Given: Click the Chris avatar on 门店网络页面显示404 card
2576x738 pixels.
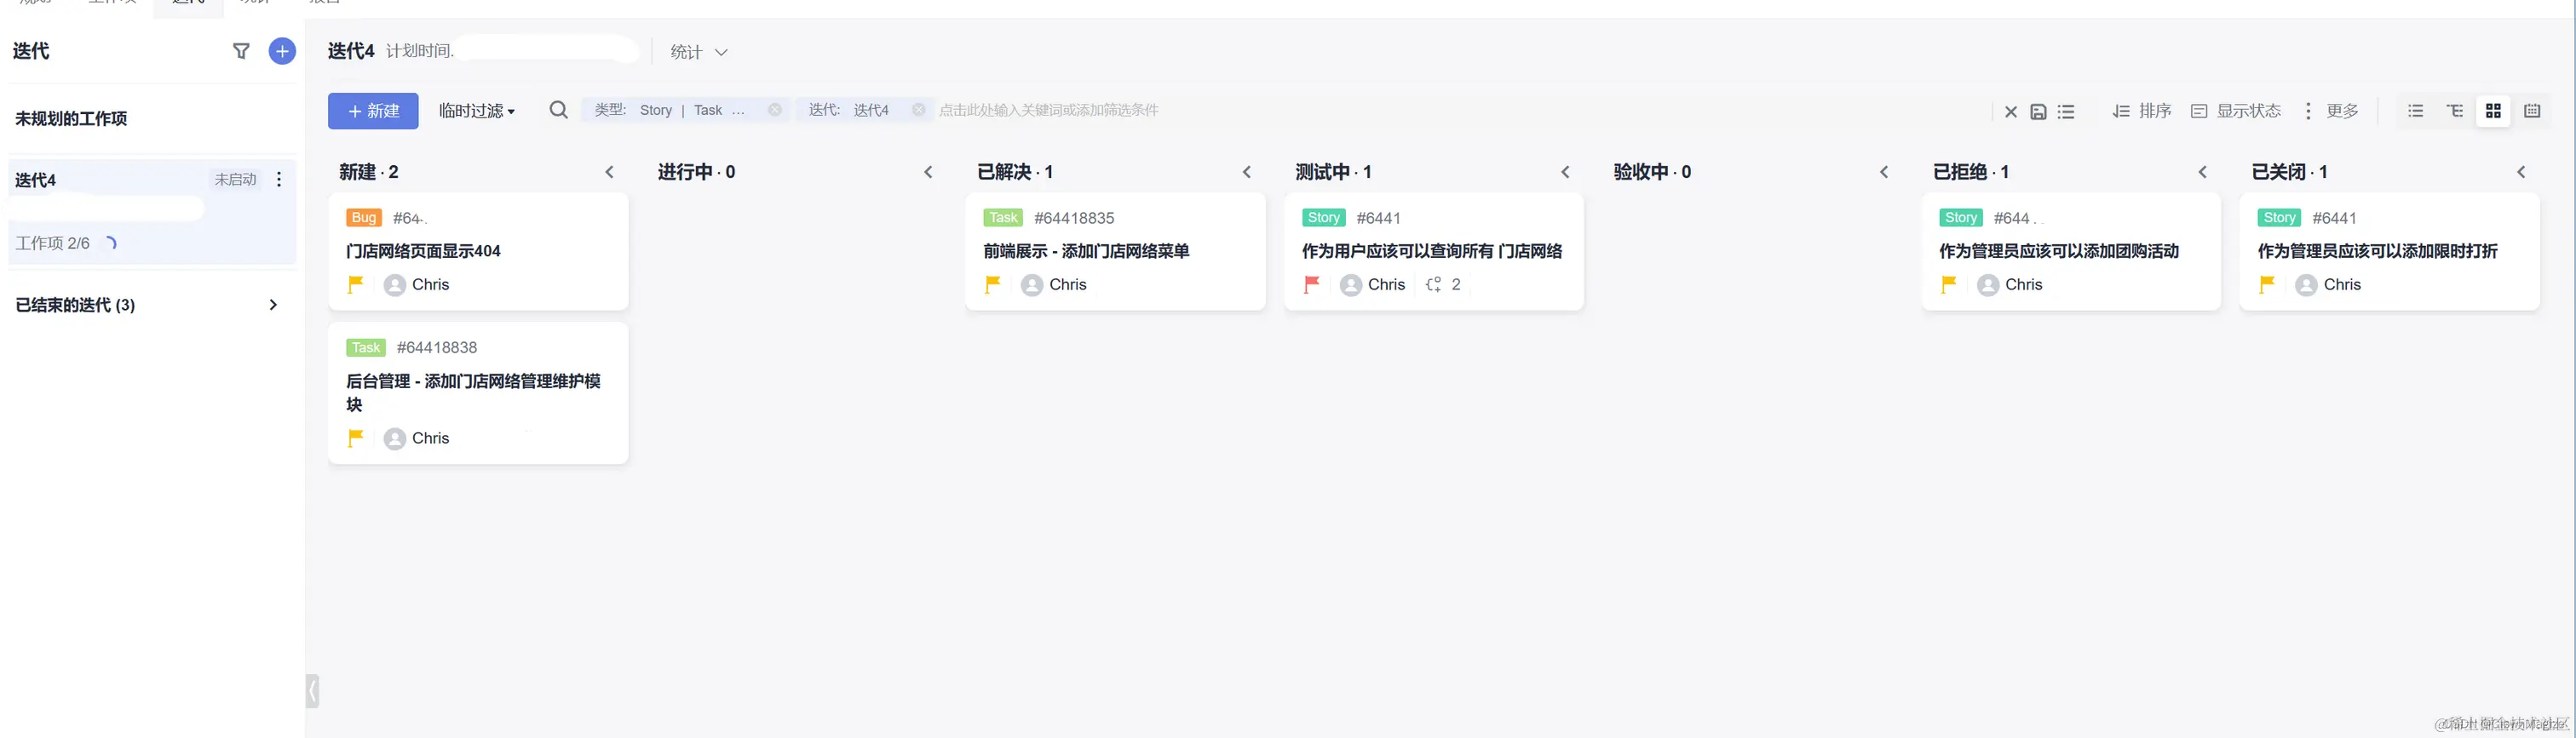Looking at the screenshot, I should coord(395,286).
